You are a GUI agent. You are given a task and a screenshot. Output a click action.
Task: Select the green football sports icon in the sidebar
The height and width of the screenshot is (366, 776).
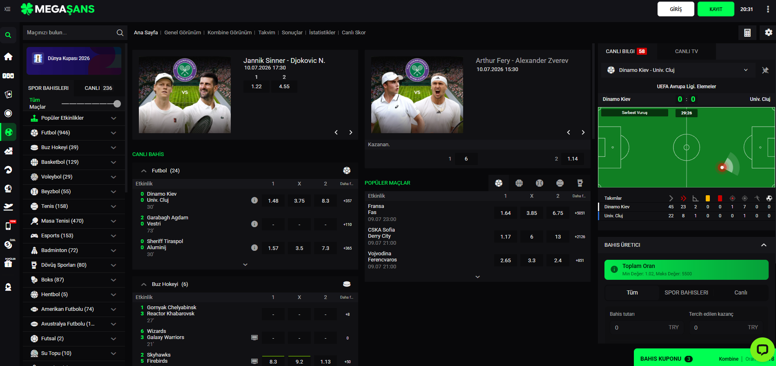tap(8, 132)
